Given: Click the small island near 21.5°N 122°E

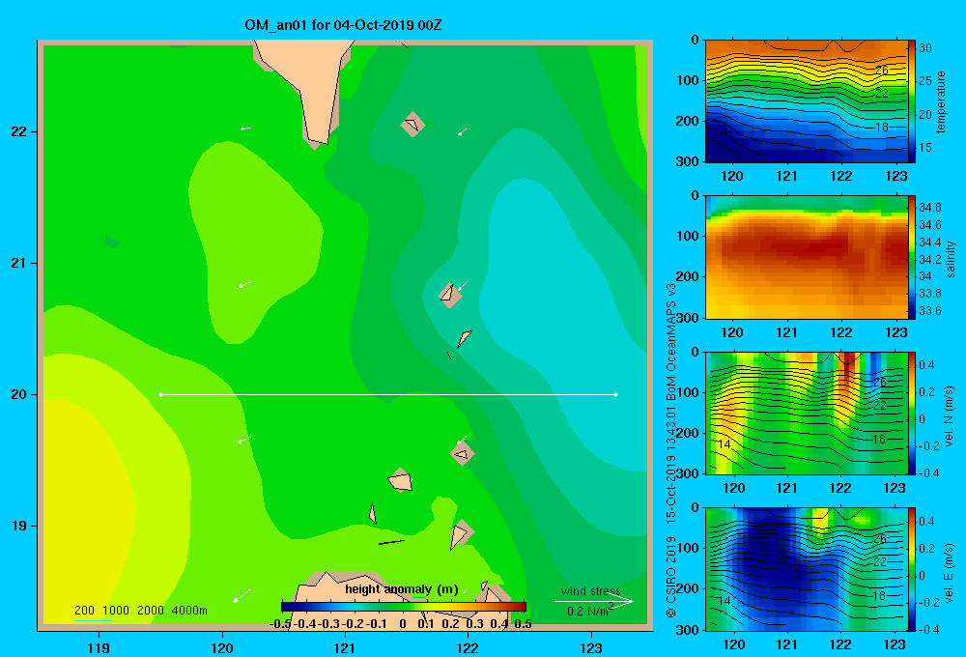Looking at the screenshot, I should [x=412, y=124].
